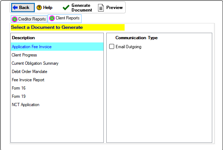
Task: Enable the Email Outgoing checkbox
Action: [112, 47]
